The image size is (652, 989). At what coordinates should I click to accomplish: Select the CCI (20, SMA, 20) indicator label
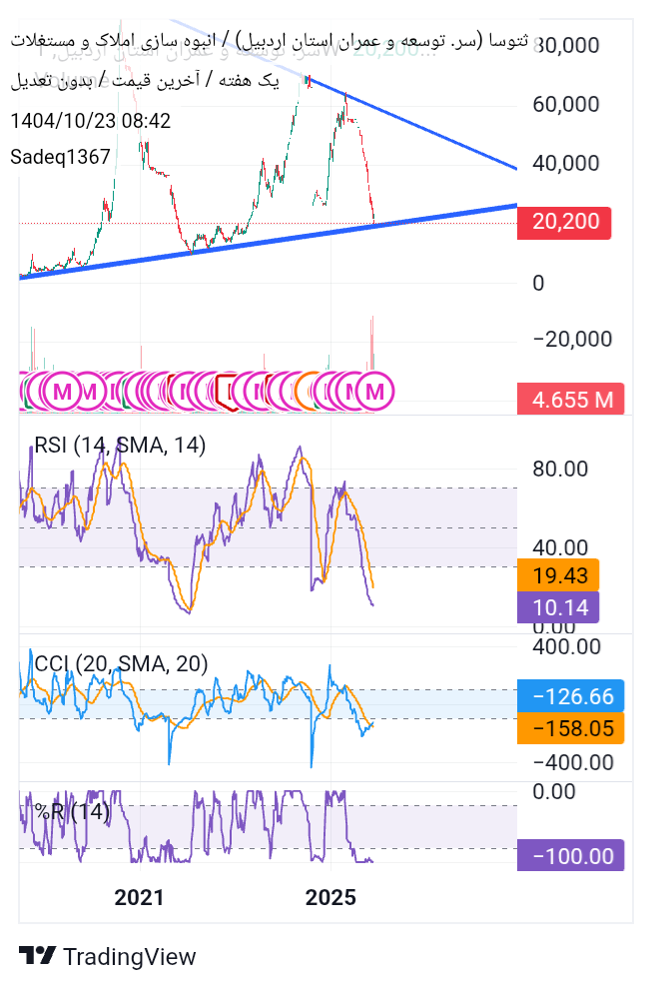tap(121, 663)
